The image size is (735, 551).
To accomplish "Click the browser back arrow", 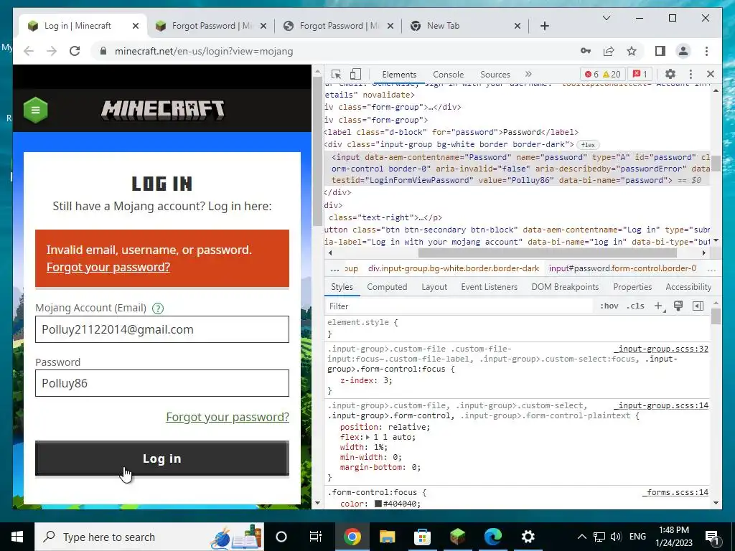I will 29,51.
